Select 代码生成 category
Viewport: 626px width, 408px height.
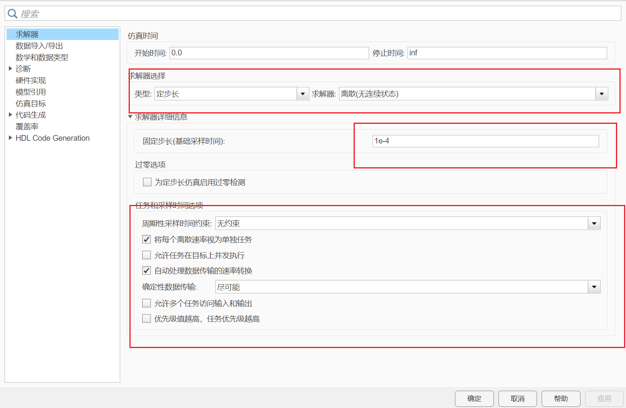31,115
